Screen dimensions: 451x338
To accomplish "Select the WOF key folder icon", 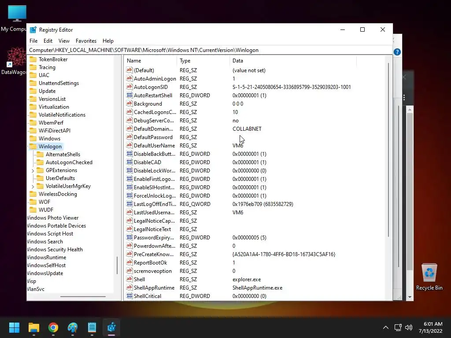I will coord(33,202).
